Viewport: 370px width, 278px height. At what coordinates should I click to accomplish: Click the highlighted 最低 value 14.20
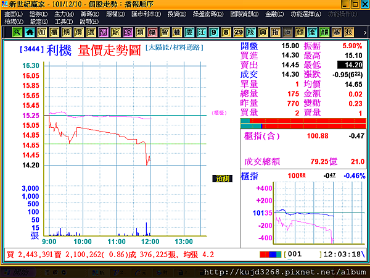[x=350, y=65]
